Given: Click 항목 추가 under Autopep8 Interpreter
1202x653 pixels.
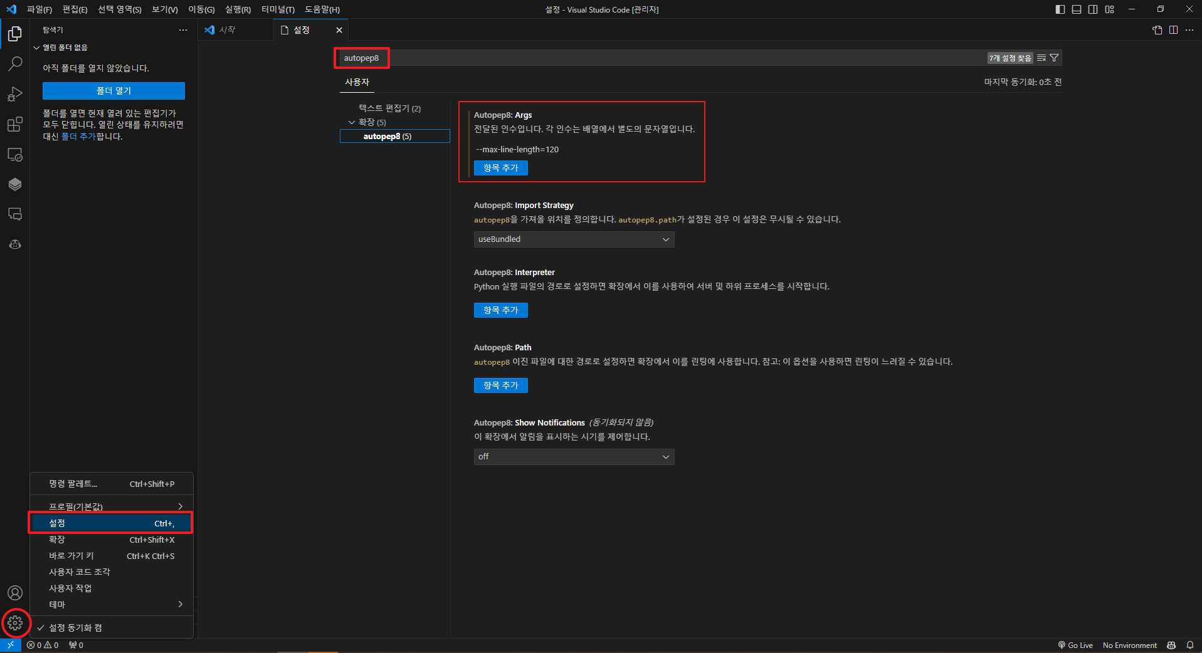Looking at the screenshot, I should point(500,310).
